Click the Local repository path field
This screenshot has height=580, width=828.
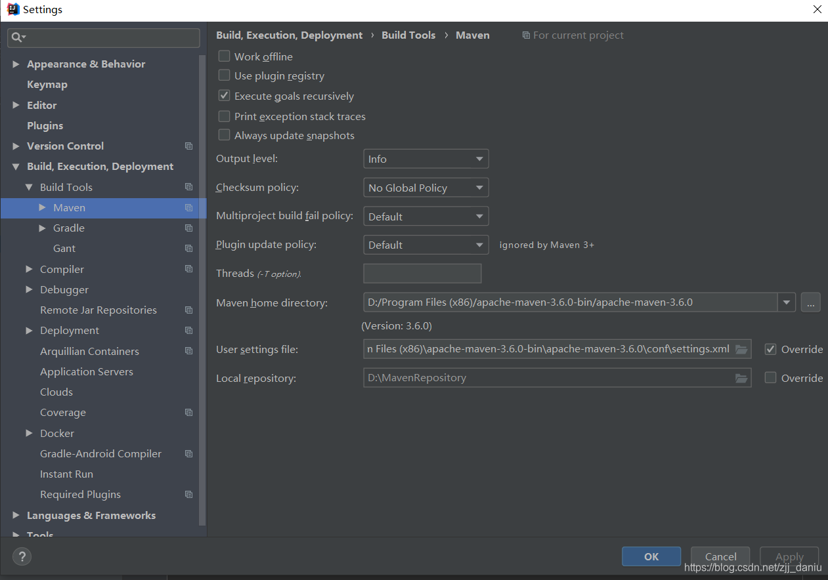557,378
